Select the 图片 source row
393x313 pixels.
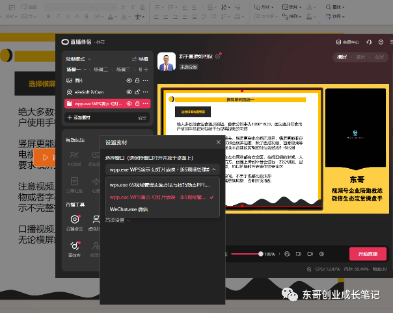point(107,81)
